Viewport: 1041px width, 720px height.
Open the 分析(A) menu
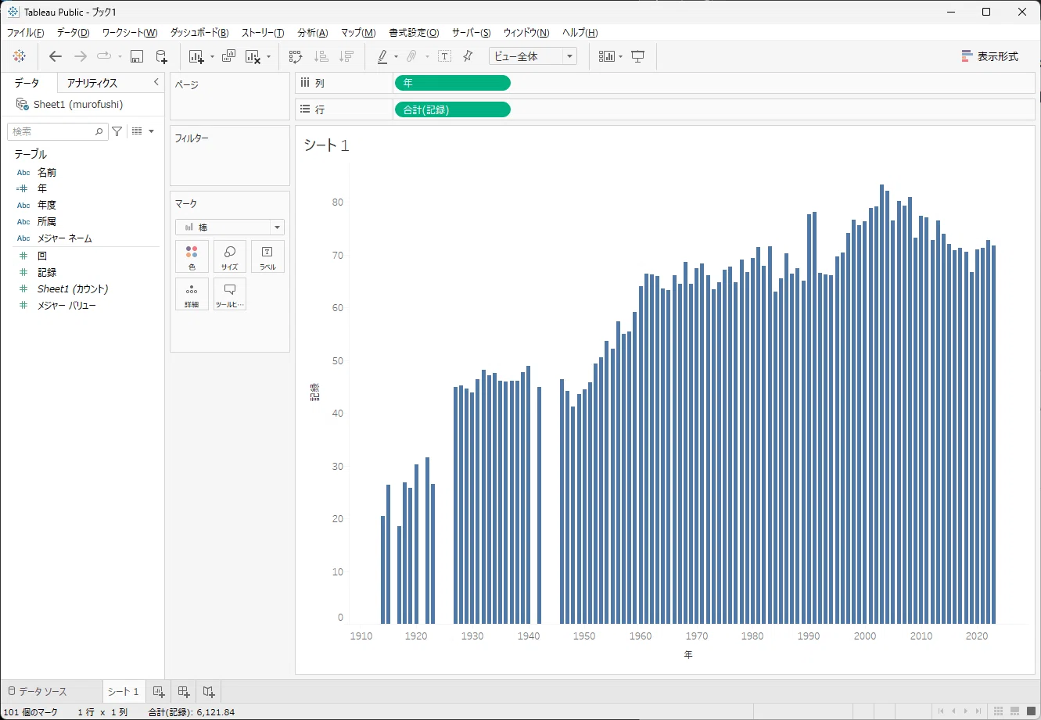[313, 33]
